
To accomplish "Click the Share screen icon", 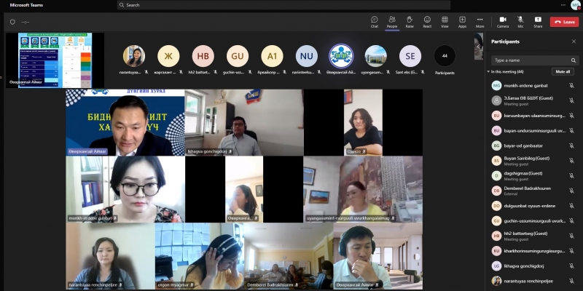I will (538, 21).
